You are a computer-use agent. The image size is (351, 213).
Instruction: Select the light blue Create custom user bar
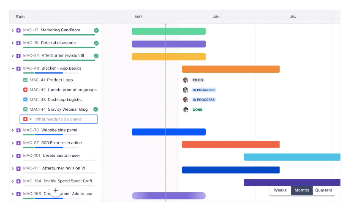(x=292, y=157)
